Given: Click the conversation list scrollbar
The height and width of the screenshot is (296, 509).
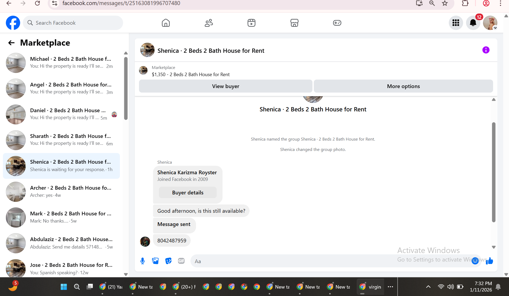Looking at the screenshot, I should pos(126,88).
